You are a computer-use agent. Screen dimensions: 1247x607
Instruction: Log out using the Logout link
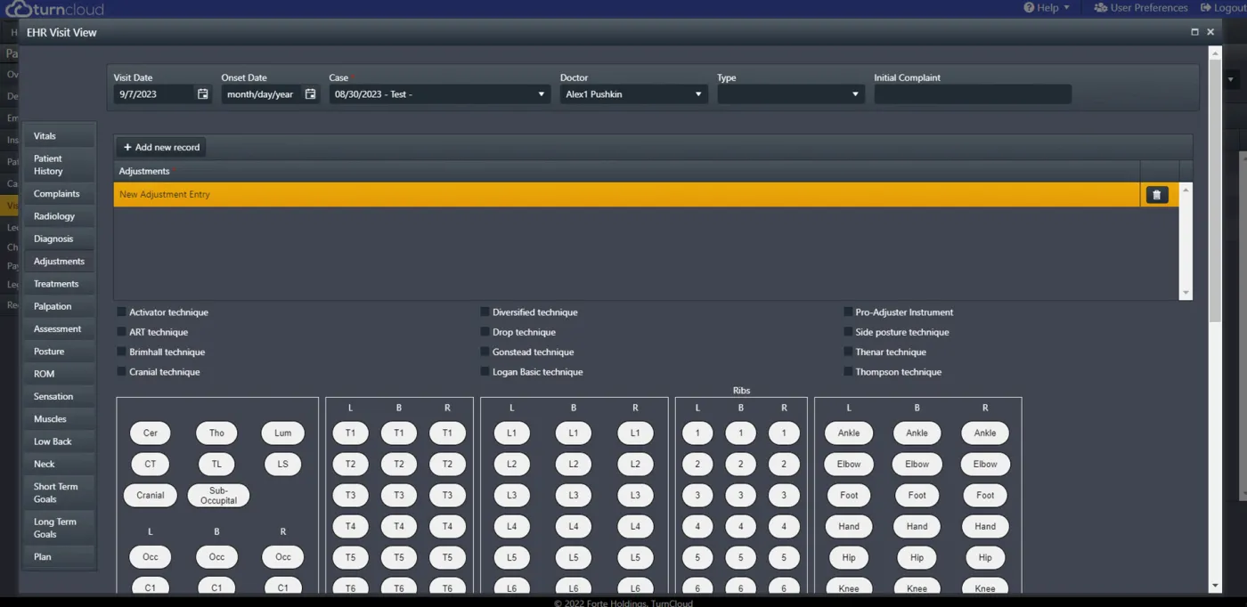click(x=1222, y=8)
